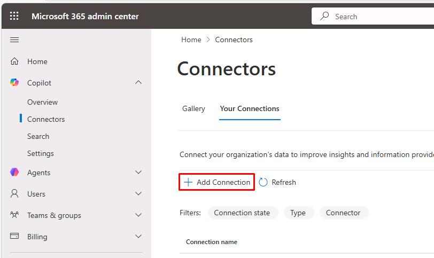The image size is (434, 258).
Task: Click the Users person icon
Action: [x=14, y=193]
